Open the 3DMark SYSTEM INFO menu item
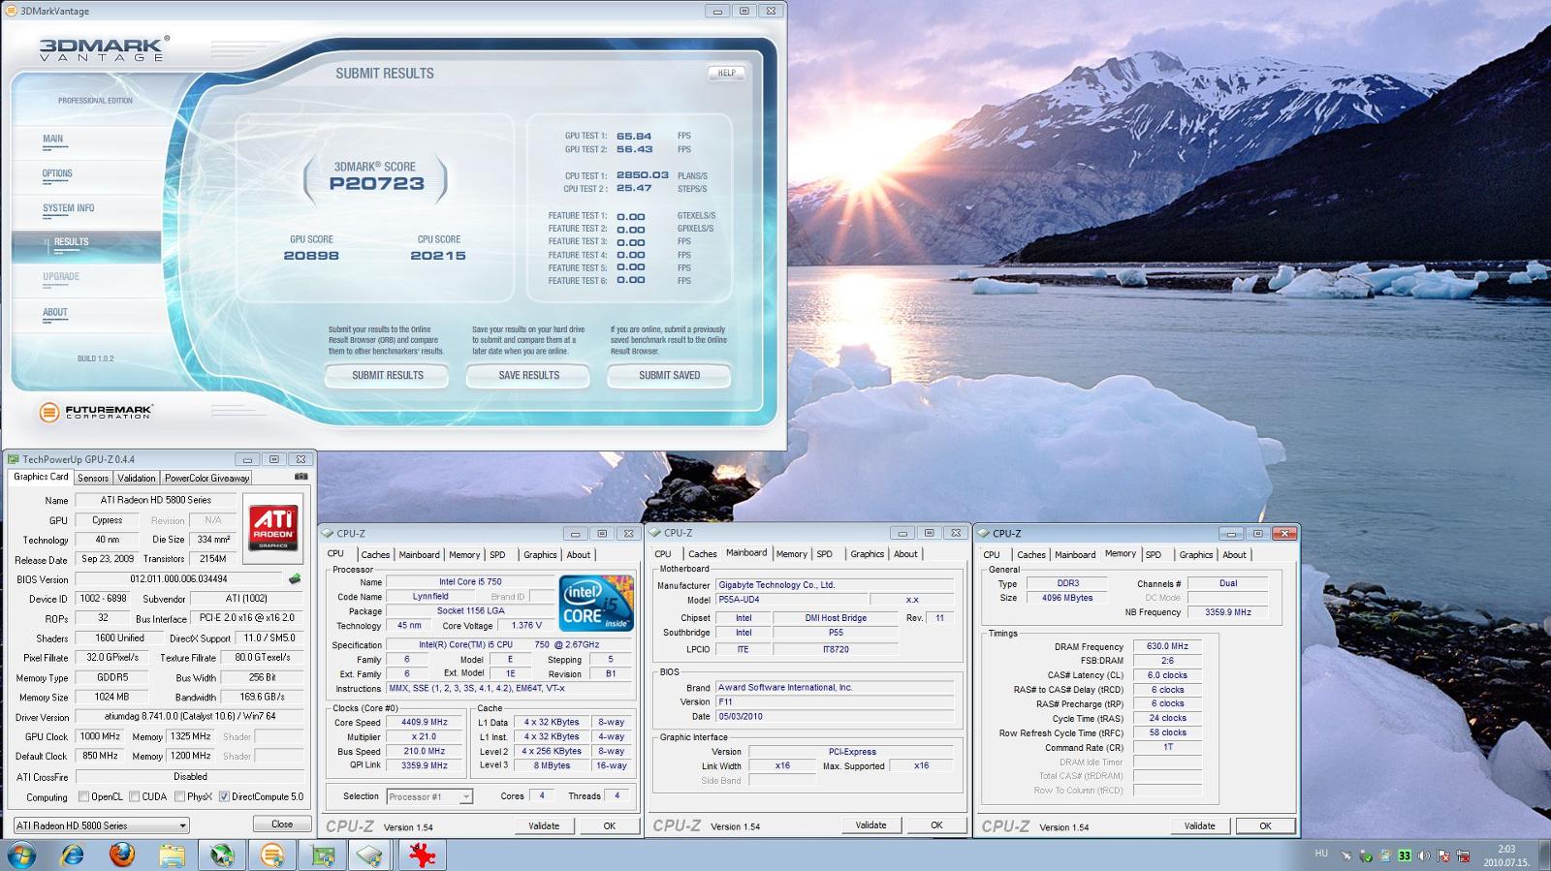 click(68, 208)
